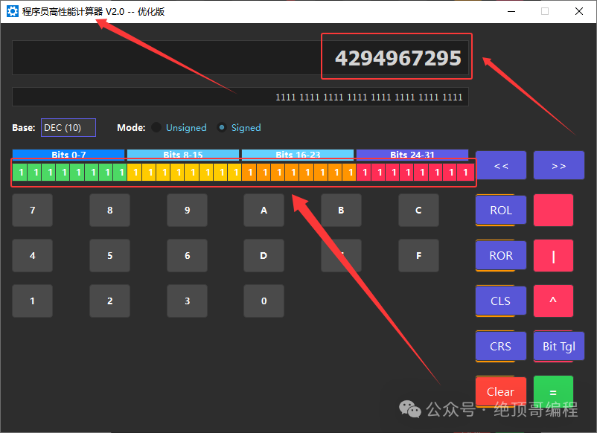The height and width of the screenshot is (433, 597).
Task: Click digit key 7
Action: tap(32, 210)
